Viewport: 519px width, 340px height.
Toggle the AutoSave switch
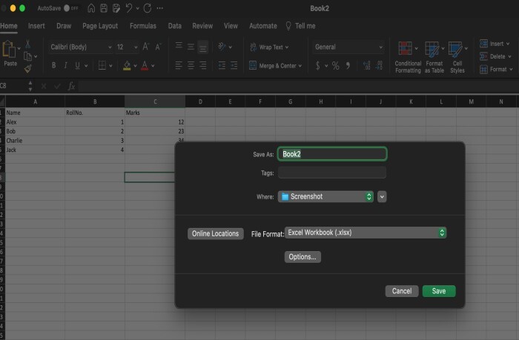70,8
